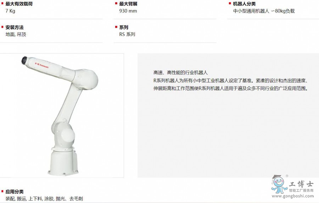
Task: Click the 工博士 mascot logo icon
Action: (279, 184)
